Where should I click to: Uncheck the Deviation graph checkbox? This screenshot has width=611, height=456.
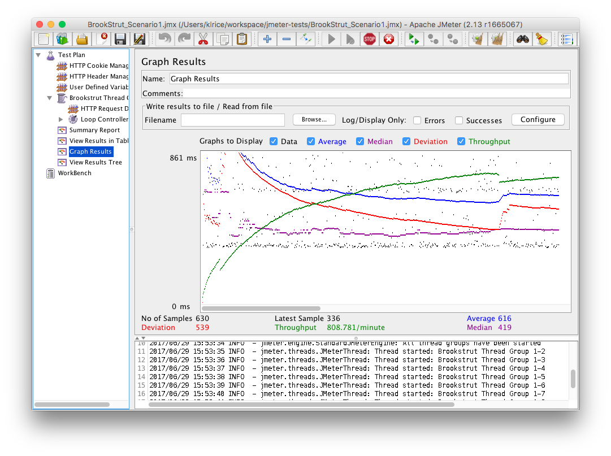pyautogui.click(x=406, y=141)
